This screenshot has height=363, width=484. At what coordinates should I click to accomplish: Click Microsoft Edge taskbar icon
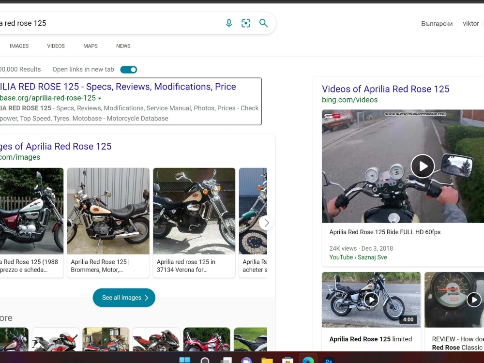308,360
